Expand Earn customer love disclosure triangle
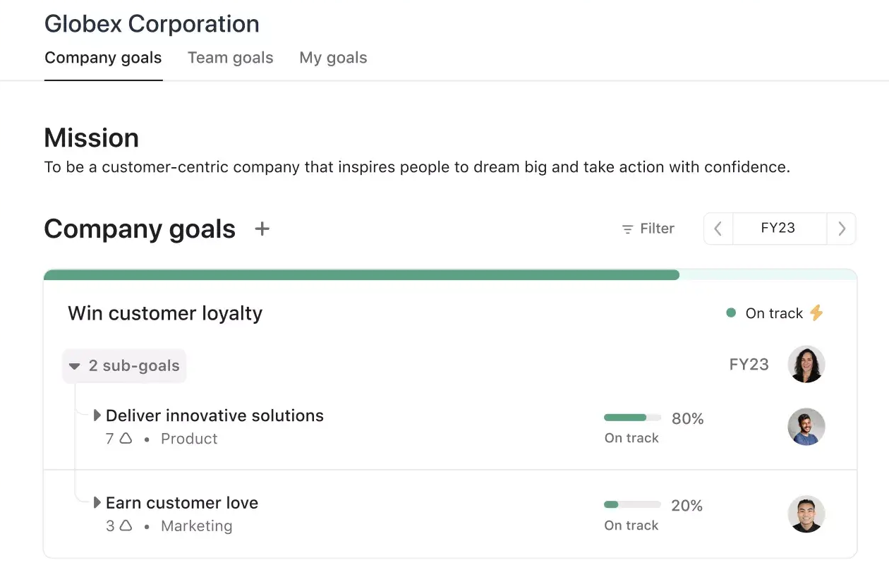The width and height of the screenshot is (889, 577). coord(97,503)
